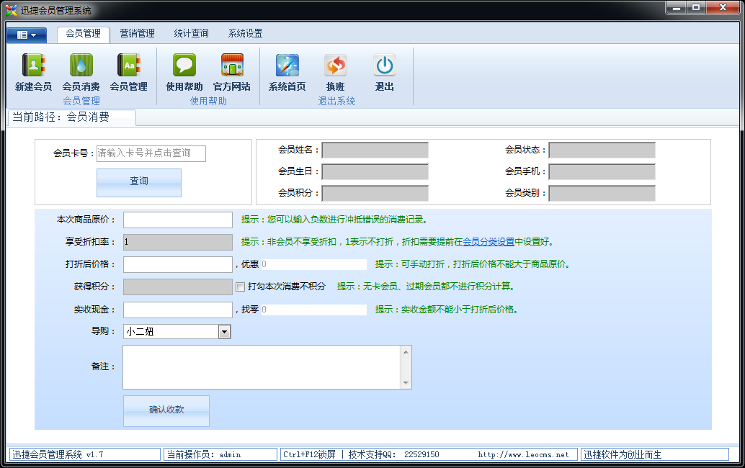Click the 查询 search button
Image resolution: width=745 pixels, height=468 pixels.
(x=139, y=183)
